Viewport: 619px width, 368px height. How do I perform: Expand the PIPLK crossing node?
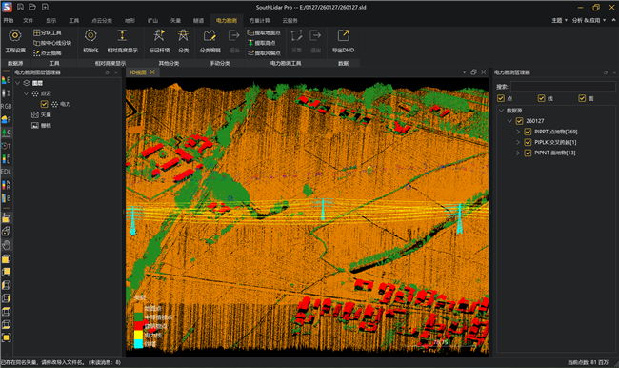518,142
